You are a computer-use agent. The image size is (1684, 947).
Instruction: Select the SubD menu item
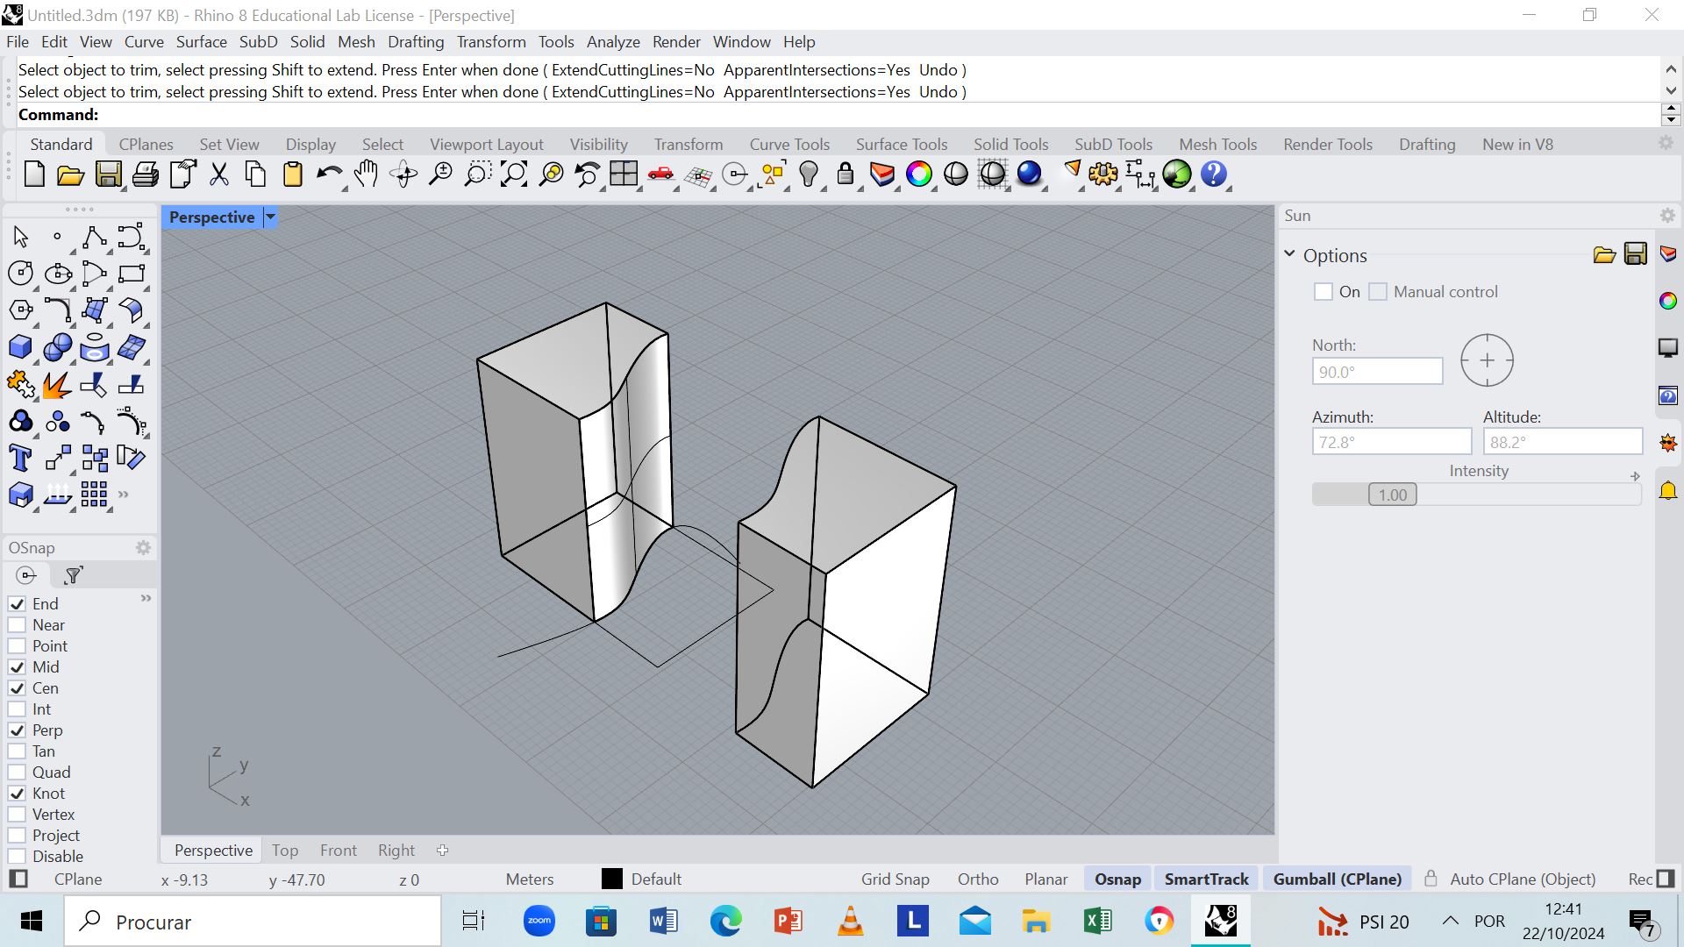click(x=255, y=41)
